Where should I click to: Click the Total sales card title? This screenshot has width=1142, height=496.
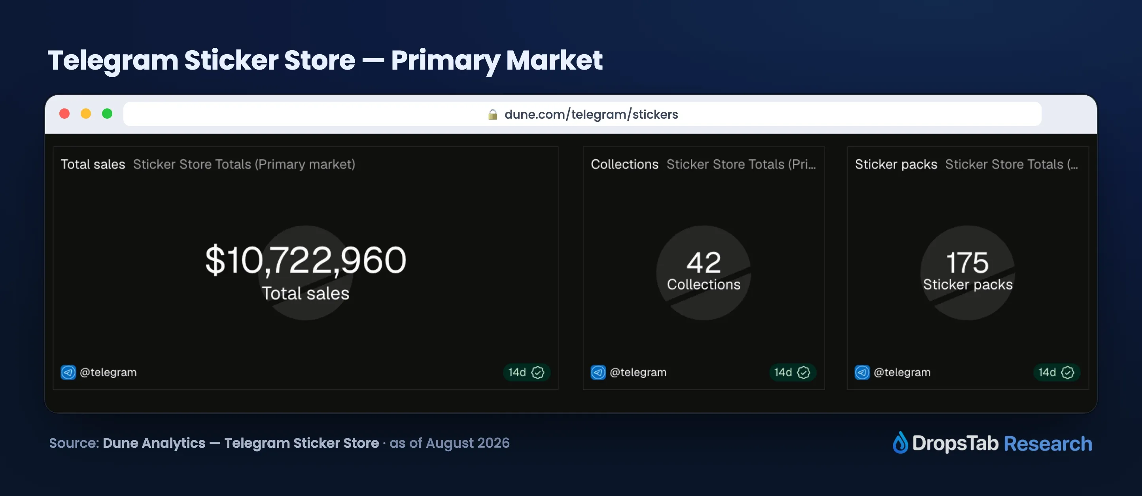pos(93,165)
